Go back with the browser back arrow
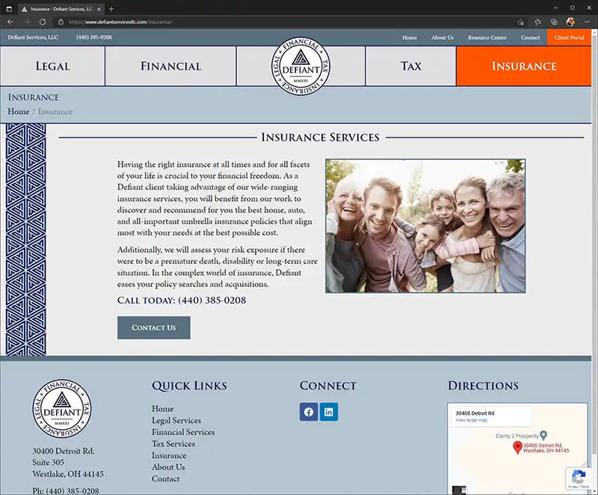This screenshot has height=495, width=598. tap(10, 22)
